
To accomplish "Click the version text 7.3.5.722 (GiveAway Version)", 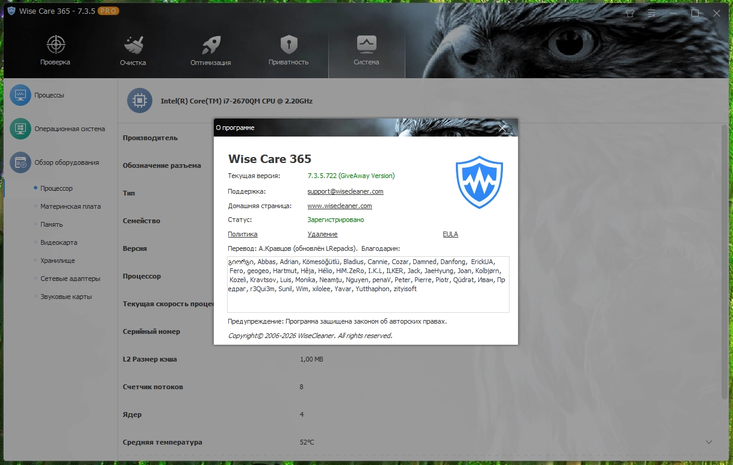I will (x=351, y=176).
